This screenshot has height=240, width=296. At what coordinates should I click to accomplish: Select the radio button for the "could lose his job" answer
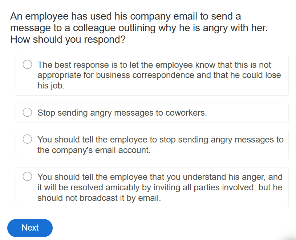28,65
